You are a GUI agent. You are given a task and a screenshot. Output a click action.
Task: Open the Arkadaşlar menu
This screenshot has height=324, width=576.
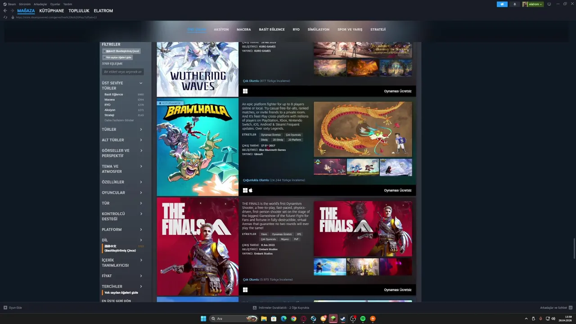40,4
